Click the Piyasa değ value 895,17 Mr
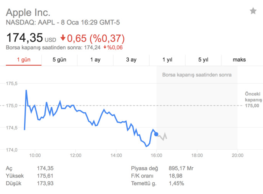 coord(181,168)
